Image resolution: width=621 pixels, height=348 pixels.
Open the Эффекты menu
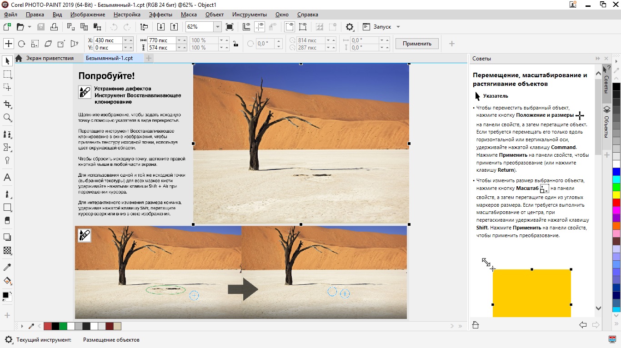[x=160, y=15]
